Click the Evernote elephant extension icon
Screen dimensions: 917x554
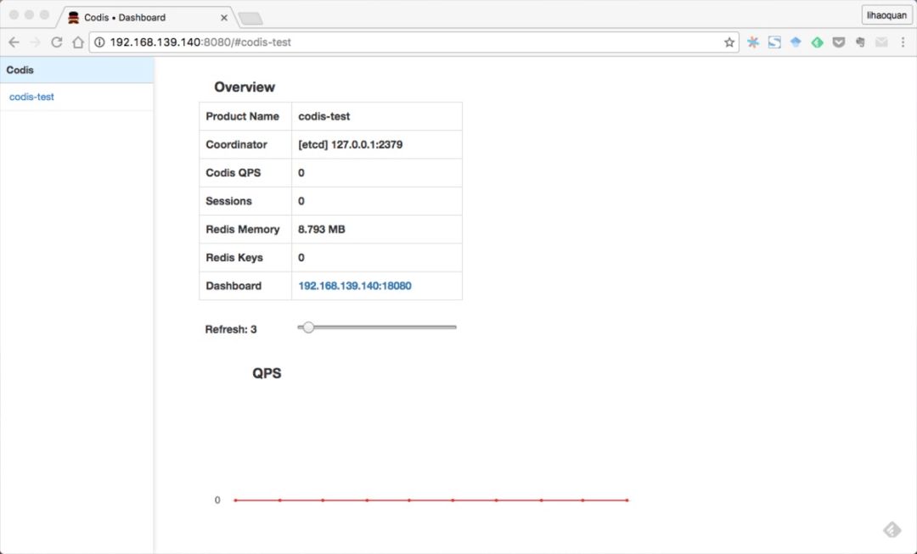click(860, 42)
